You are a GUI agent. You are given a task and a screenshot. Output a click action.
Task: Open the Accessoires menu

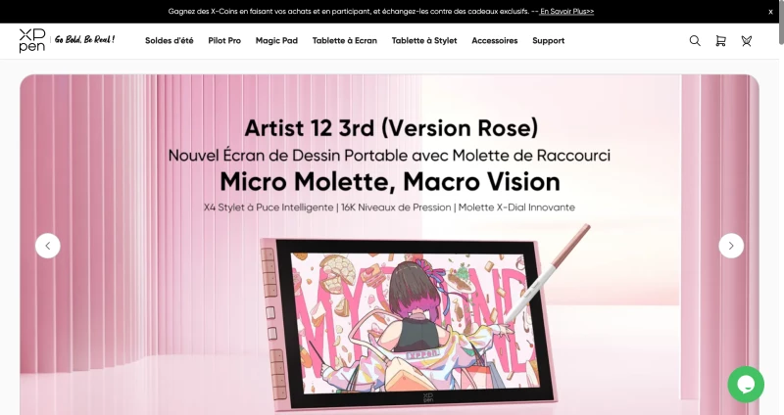pos(495,41)
